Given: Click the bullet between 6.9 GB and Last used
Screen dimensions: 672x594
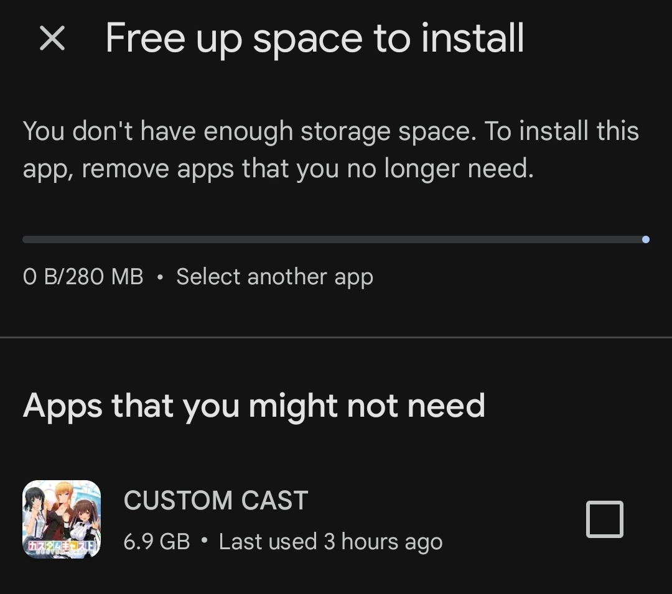Looking at the screenshot, I should click(204, 542).
